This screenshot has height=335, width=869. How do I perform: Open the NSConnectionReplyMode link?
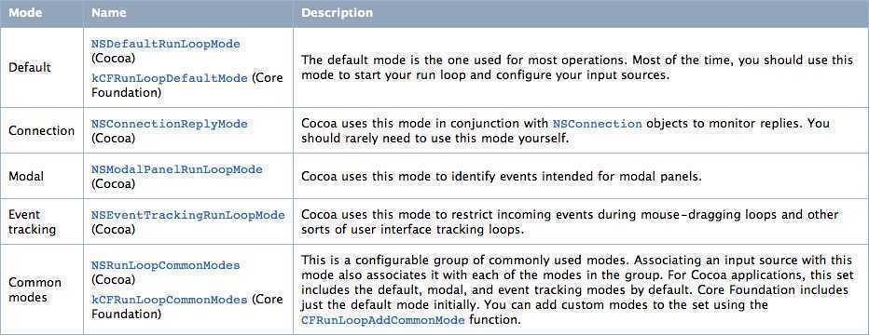(x=170, y=124)
